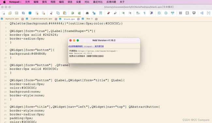Click the split-pane compare icon
212x123 pixels.
[x=187, y=13]
